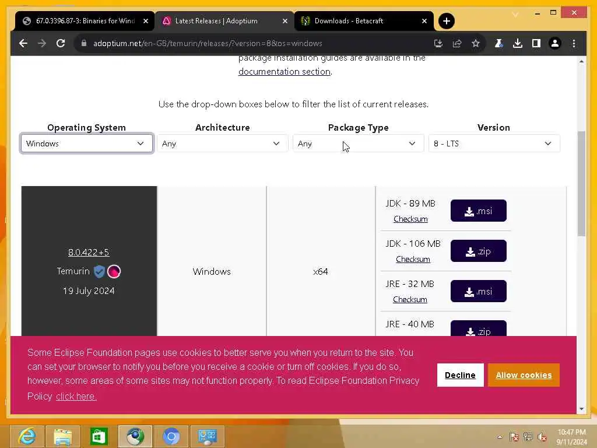Open the documentation section link

point(285,72)
